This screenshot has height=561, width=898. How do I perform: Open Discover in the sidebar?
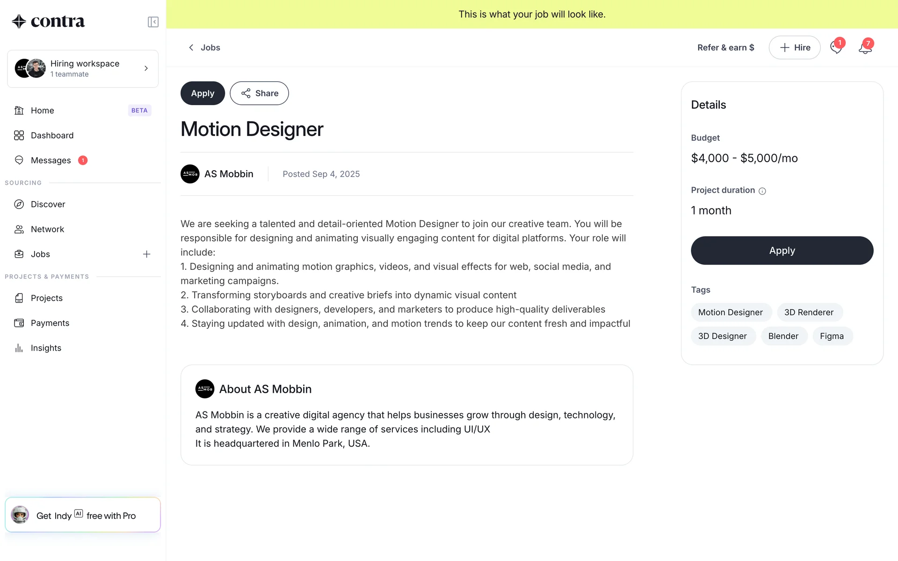48,204
